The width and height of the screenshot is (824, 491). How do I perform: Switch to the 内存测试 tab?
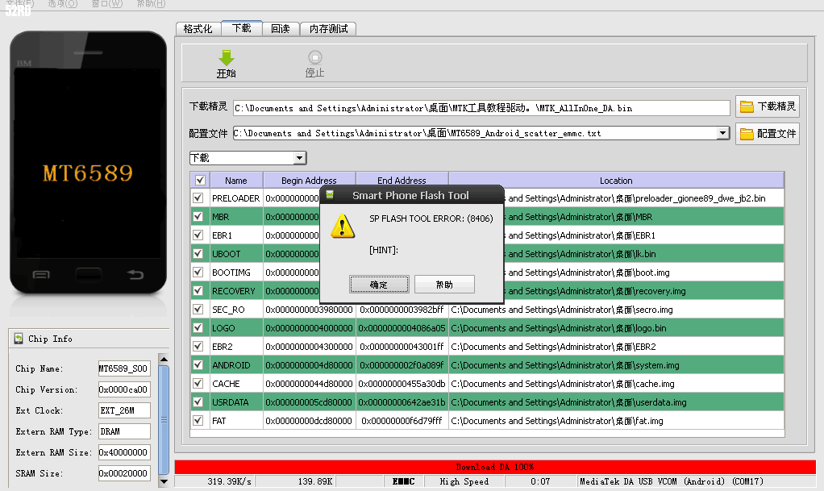click(x=328, y=29)
